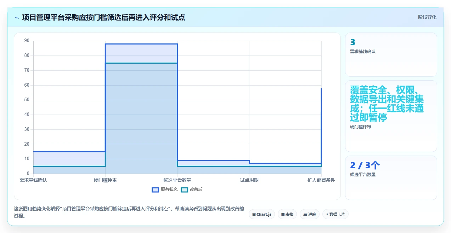Viewport: 451px width, 233px height.
Task: Click the teal 改善后 legend color box
Action: coord(184,190)
